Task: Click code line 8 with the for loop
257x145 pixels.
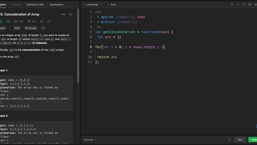Action: pos(130,47)
